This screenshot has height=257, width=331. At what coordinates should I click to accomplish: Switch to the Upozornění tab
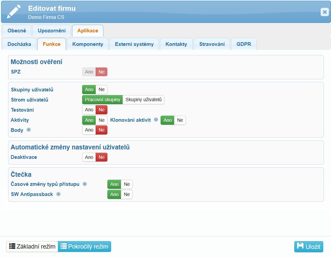point(52,31)
